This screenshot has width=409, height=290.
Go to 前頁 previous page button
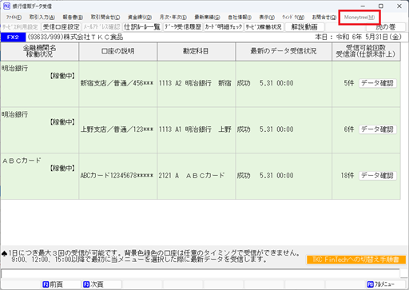point(62,284)
